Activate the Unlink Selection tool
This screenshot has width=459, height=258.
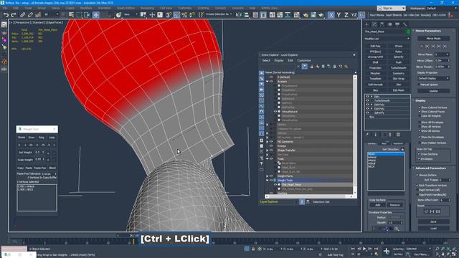pos(30,14)
